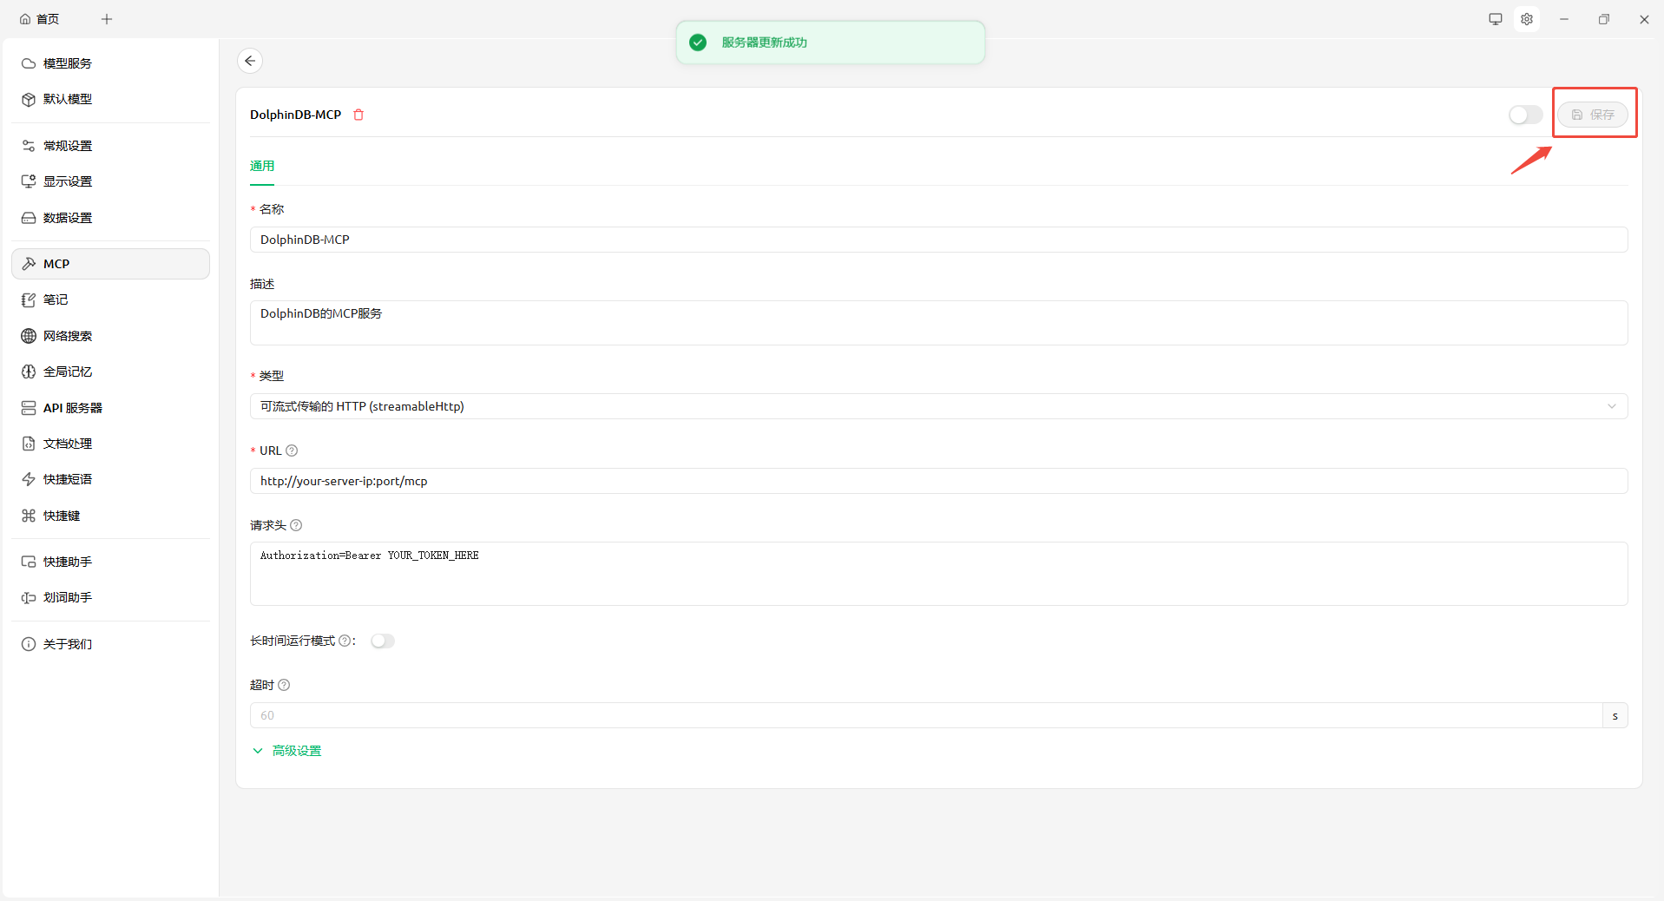The height and width of the screenshot is (901, 1664).
Task: Switch to the 通用 tab
Action: 262,166
